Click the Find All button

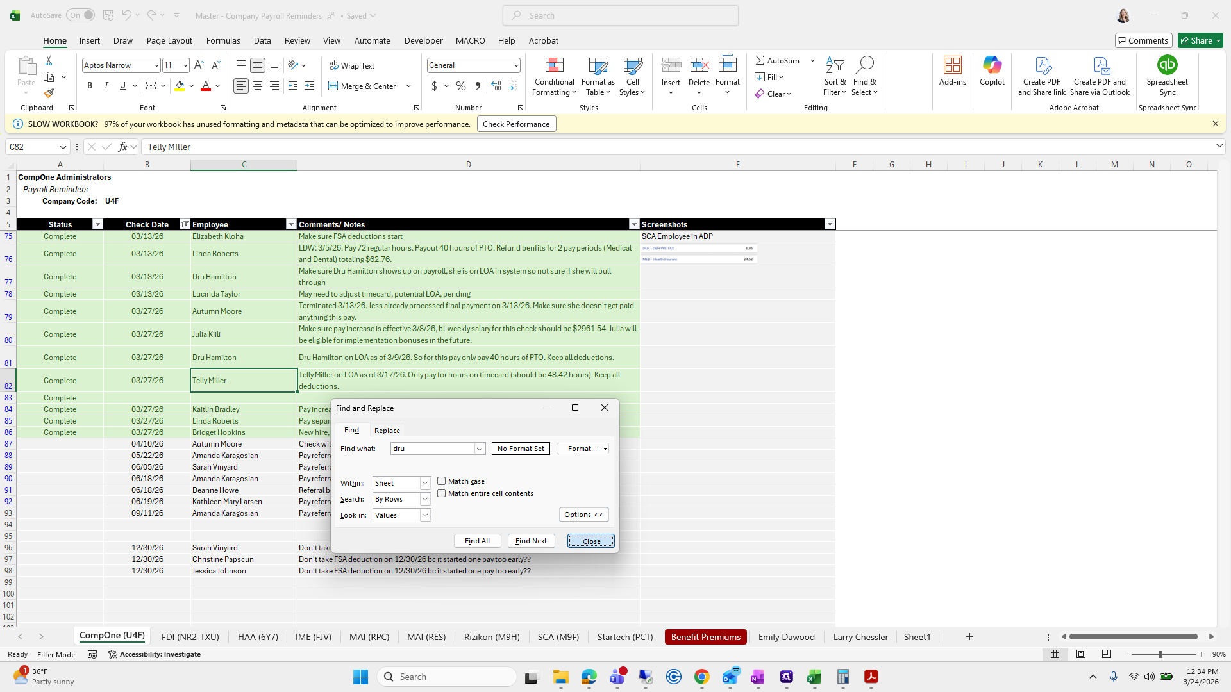(x=477, y=541)
